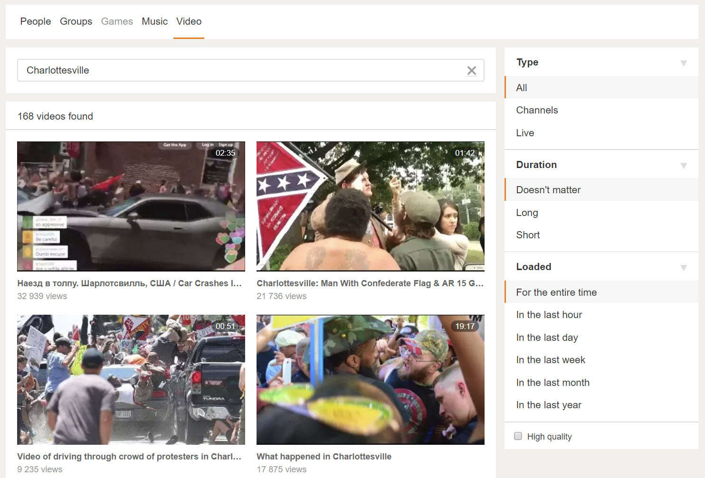This screenshot has height=478, width=705.
Task: Open the 00:51 crowd video thumbnail
Action: point(131,380)
